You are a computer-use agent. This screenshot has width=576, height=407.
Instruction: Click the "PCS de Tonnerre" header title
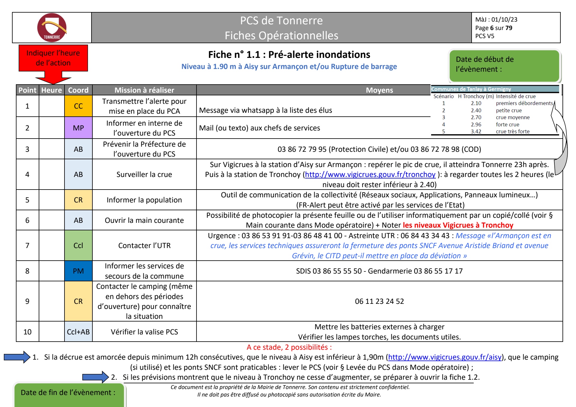[x=281, y=21]
